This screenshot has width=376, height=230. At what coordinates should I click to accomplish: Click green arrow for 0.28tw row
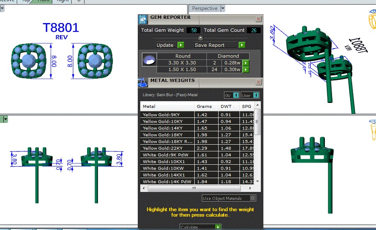(246, 63)
